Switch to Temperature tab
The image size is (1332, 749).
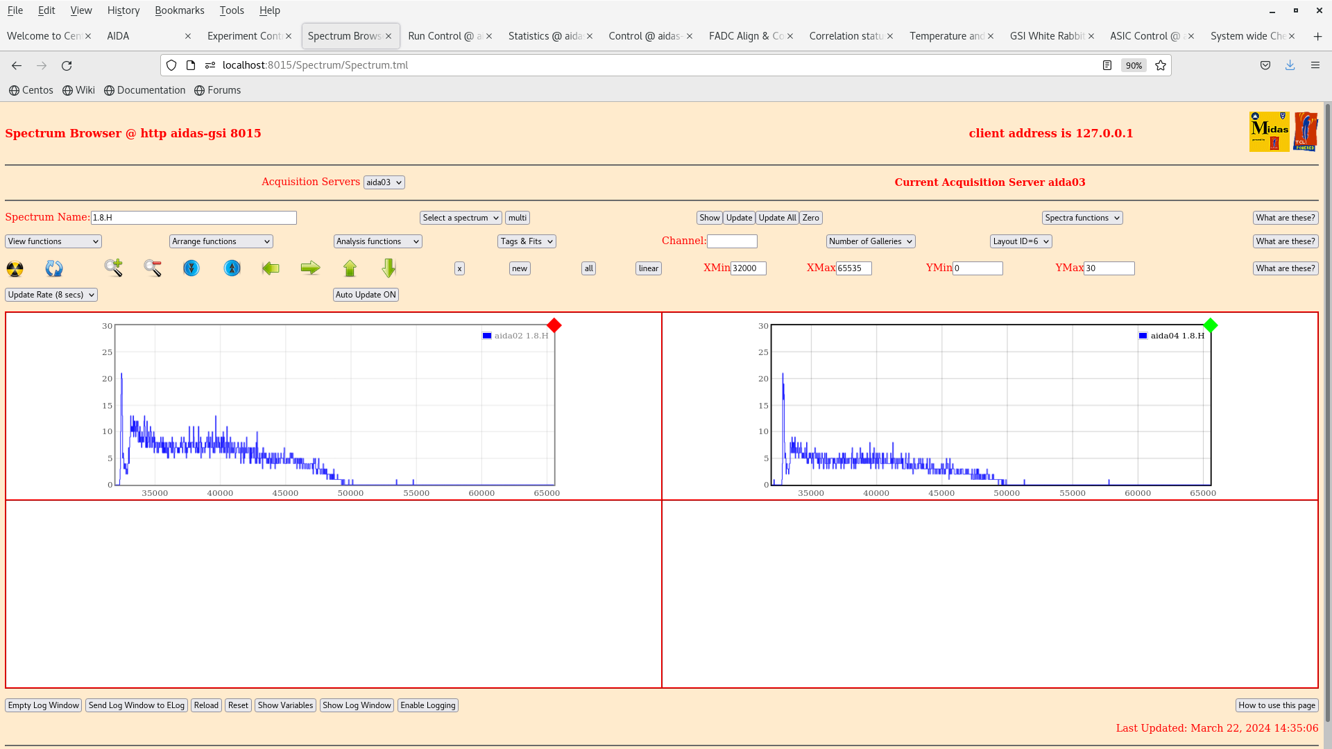pos(946,36)
